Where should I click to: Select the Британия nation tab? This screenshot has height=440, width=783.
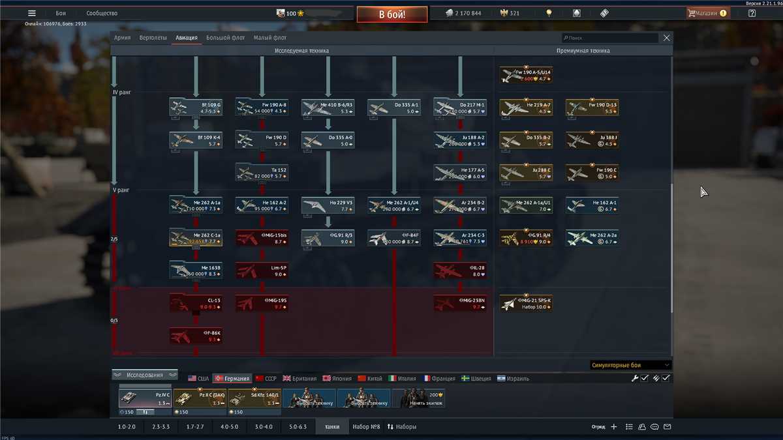coord(299,378)
